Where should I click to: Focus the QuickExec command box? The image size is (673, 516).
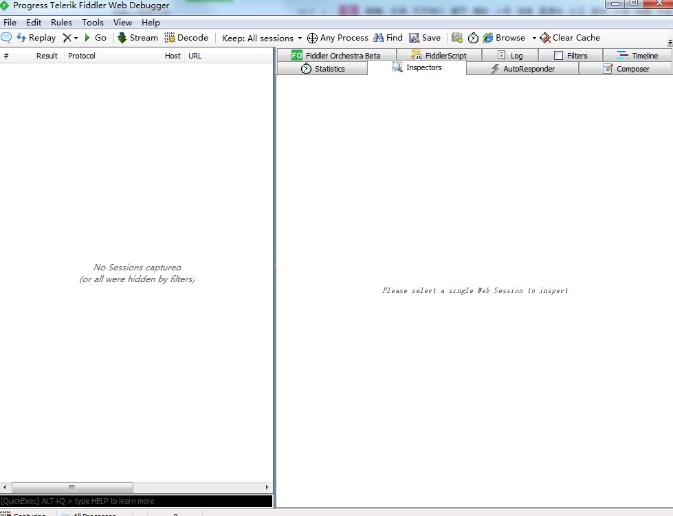click(x=136, y=501)
